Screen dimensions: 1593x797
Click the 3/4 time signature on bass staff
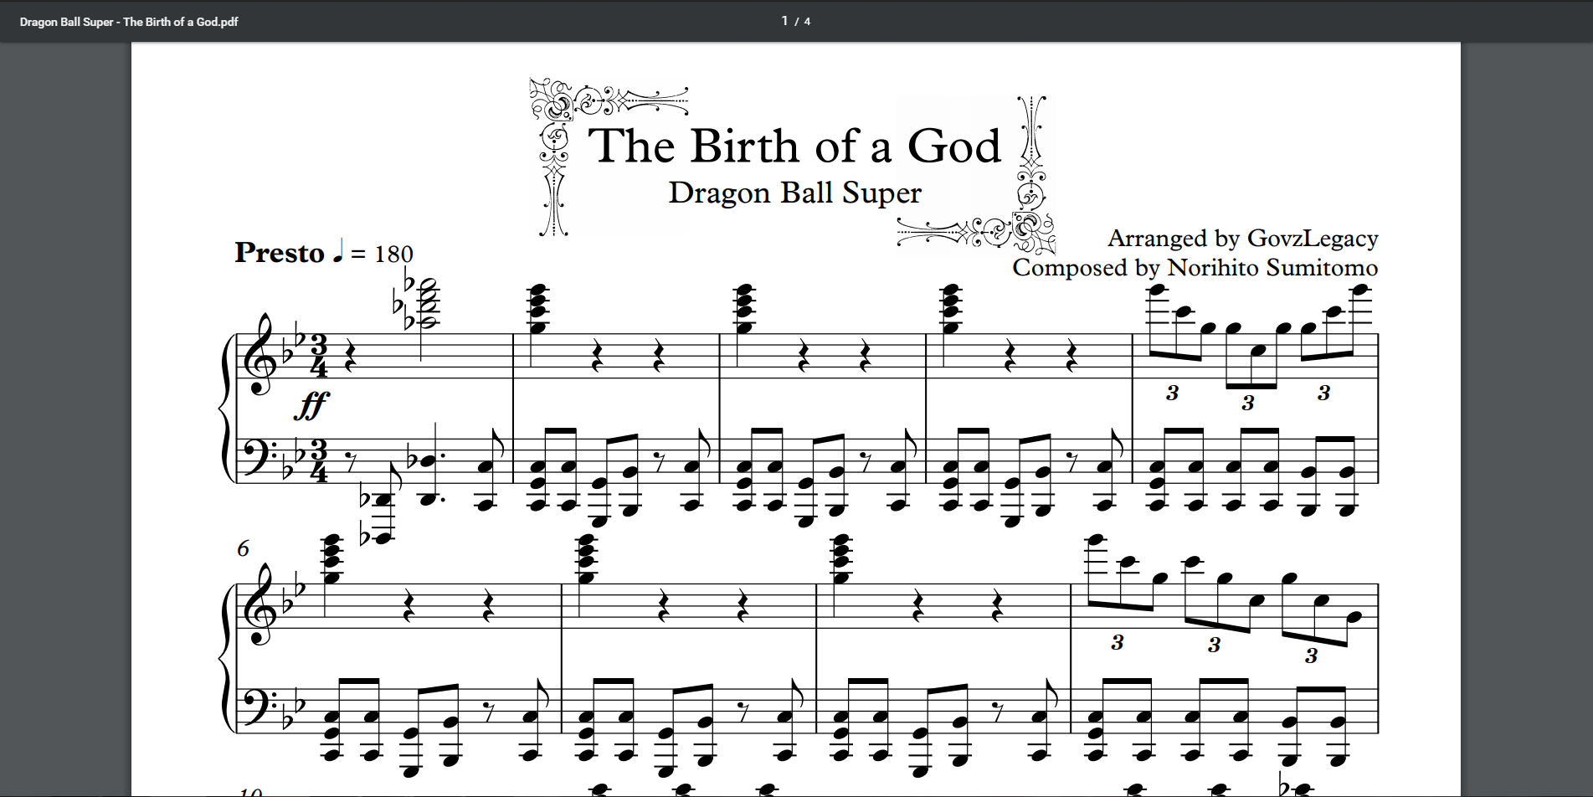coord(318,460)
